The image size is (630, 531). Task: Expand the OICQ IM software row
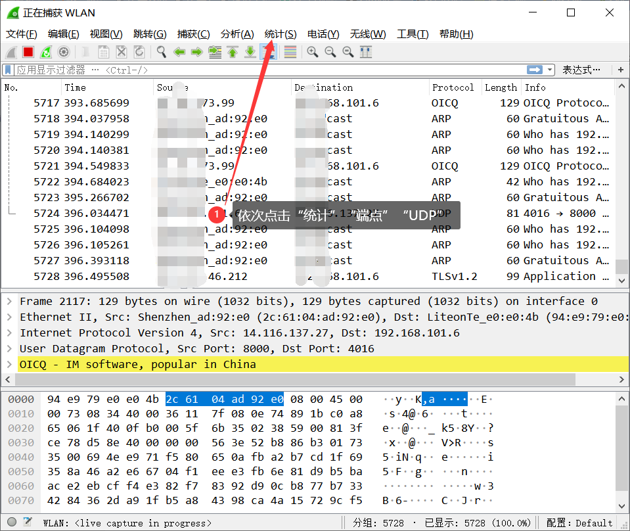(x=9, y=364)
